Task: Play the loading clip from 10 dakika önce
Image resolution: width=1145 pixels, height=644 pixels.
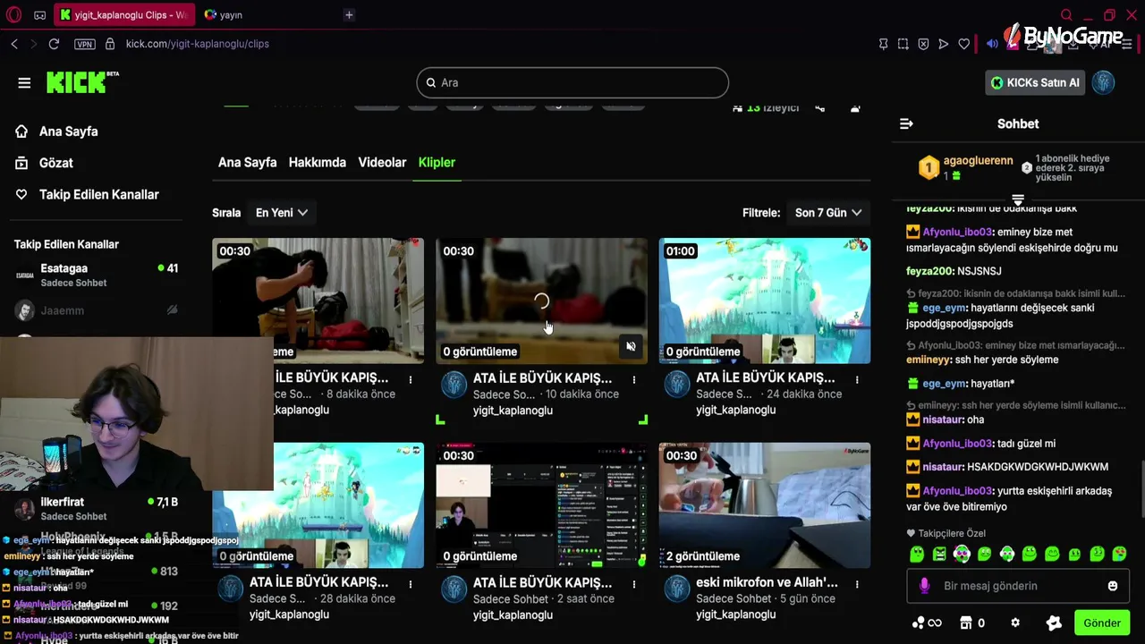Action: point(541,301)
